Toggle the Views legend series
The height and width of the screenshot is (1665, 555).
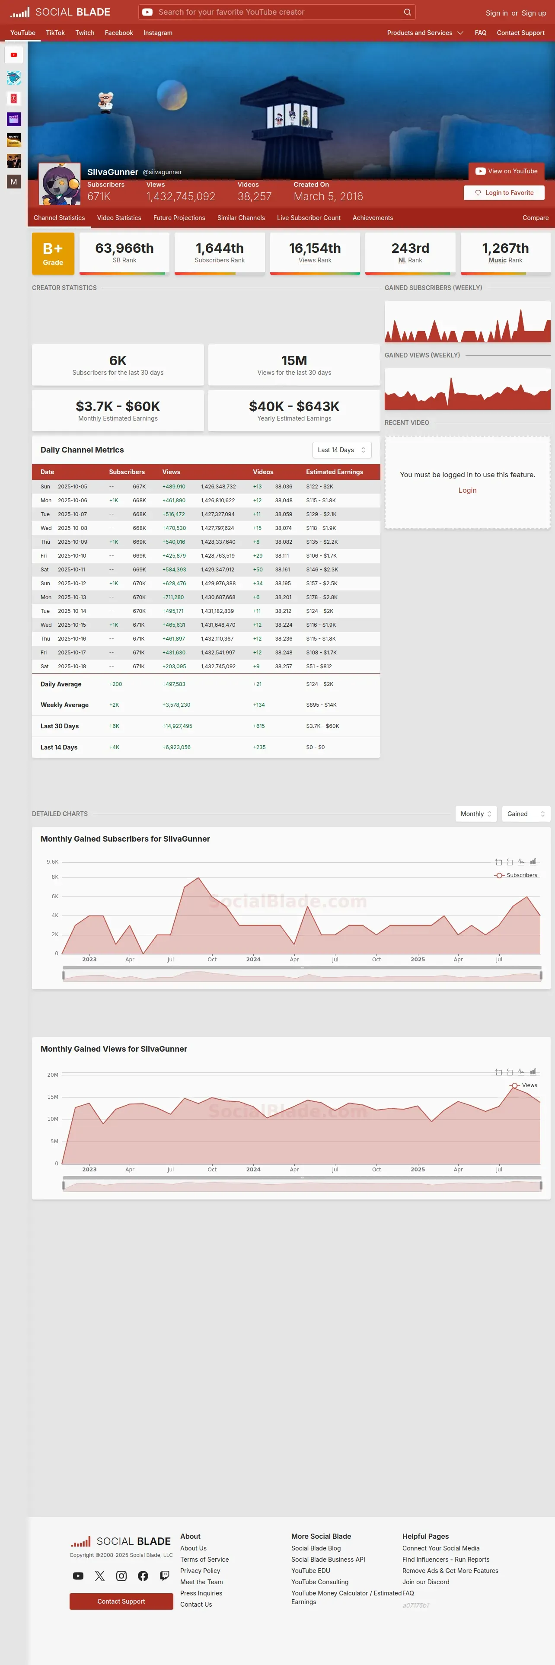click(x=523, y=1085)
